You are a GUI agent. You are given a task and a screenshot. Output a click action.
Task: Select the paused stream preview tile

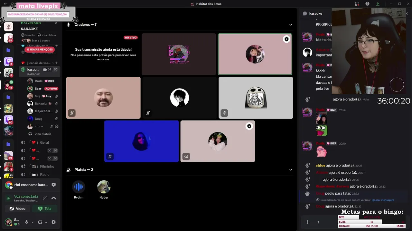103,54
